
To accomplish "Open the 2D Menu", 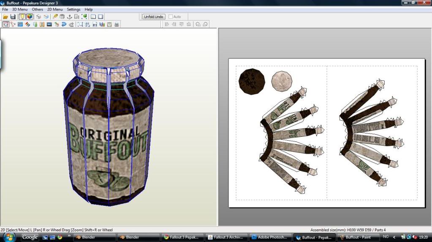I will 55,9.
